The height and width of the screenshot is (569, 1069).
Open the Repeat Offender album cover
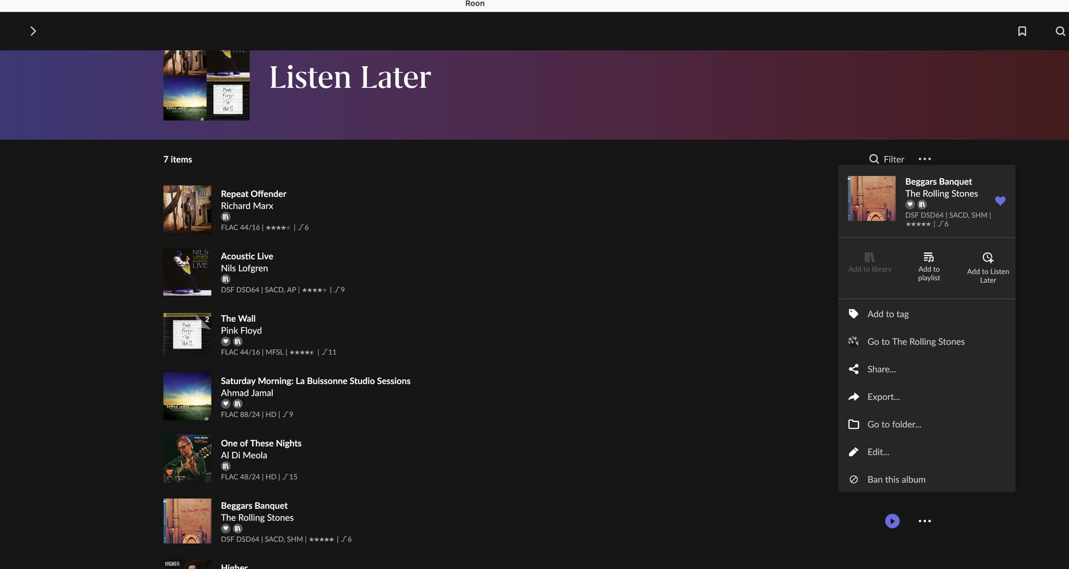pos(187,209)
